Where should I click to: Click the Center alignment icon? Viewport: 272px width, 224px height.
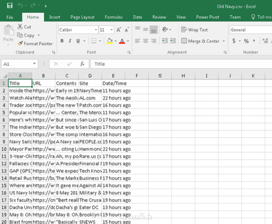coord(146,41)
